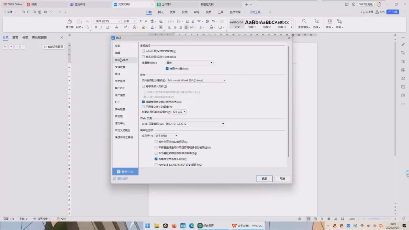409x230 pixels.
Task: Click the 智能识别目录 button
Action: point(53,47)
